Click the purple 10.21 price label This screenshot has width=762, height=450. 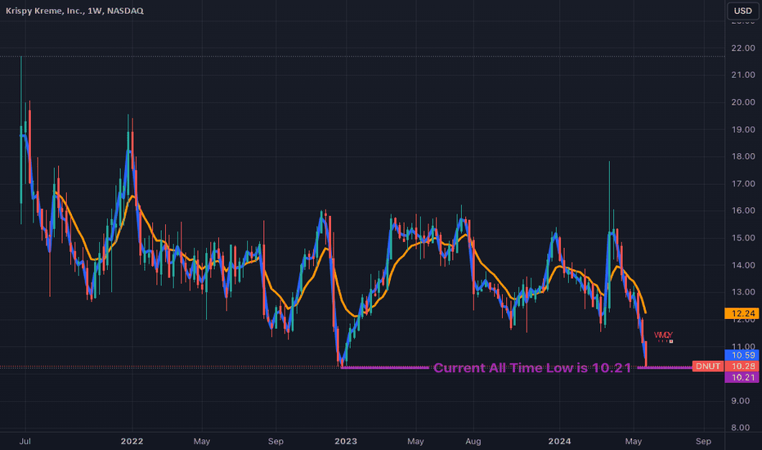742,377
